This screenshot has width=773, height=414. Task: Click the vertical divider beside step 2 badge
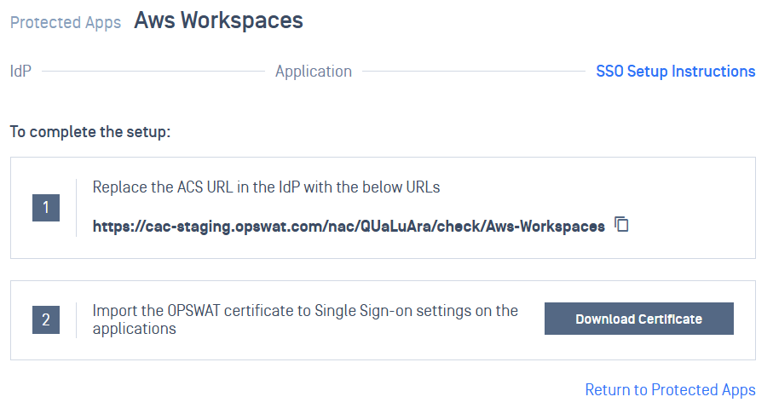(77, 320)
